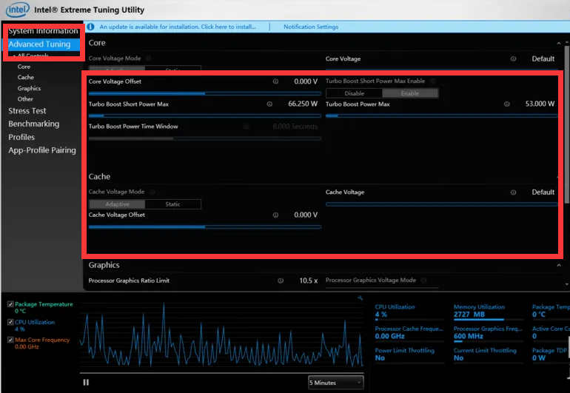Viewport: 570px width, 393px height.
Task: Select Adaptive Cache Voltage Mode
Action: click(x=117, y=204)
